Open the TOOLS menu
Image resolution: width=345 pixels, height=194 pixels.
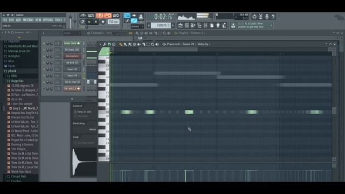coord(58,20)
